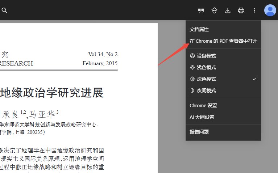Open AI 大纲设置 menu entry
This screenshot has width=278, height=173.
point(223,117)
